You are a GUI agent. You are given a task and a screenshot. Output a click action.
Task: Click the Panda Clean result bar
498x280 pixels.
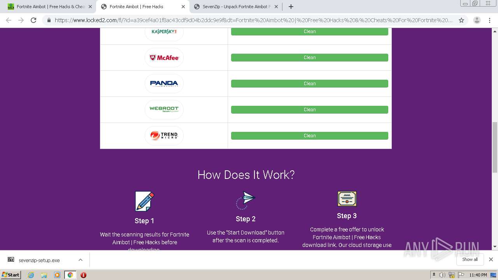tap(309, 84)
